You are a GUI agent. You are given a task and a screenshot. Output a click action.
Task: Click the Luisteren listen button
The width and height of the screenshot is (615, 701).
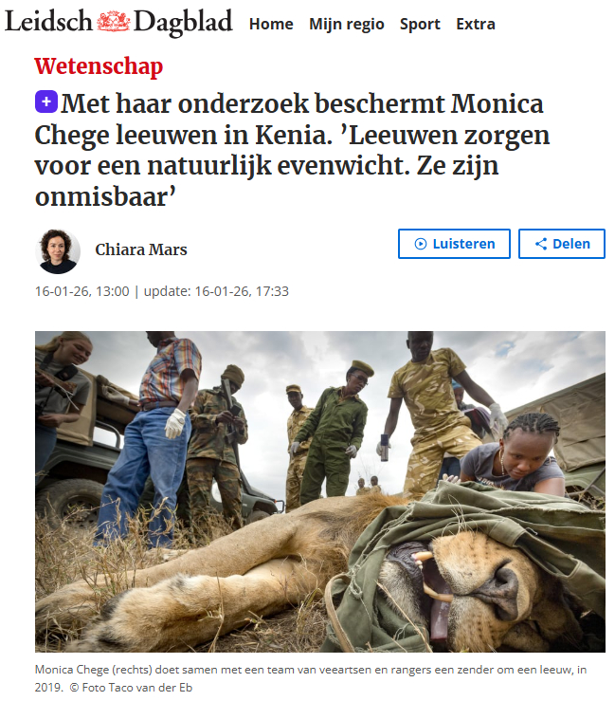click(x=454, y=244)
